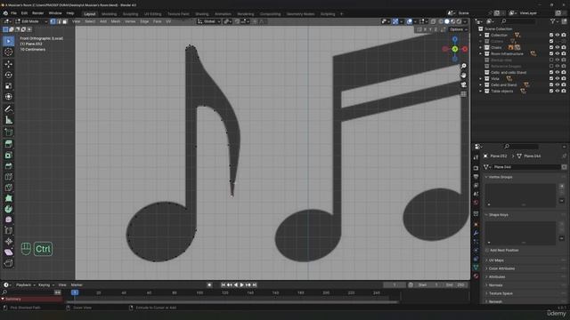Viewport: 570px width, 320px height.
Task: Enable face select mode
Action: (x=65, y=21)
